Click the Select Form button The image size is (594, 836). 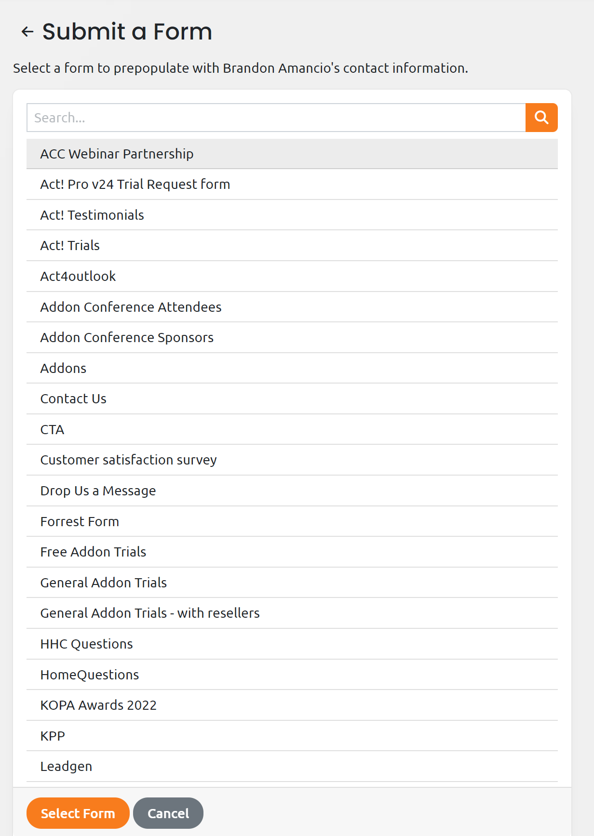[78, 813]
